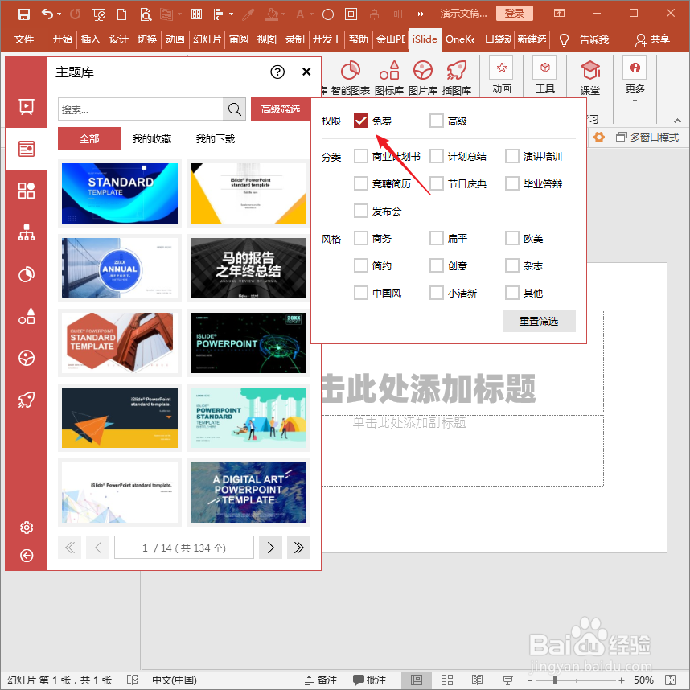Check the 发布会 category checkbox
Image resolution: width=690 pixels, height=690 pixels.
[x=361, y=211]
